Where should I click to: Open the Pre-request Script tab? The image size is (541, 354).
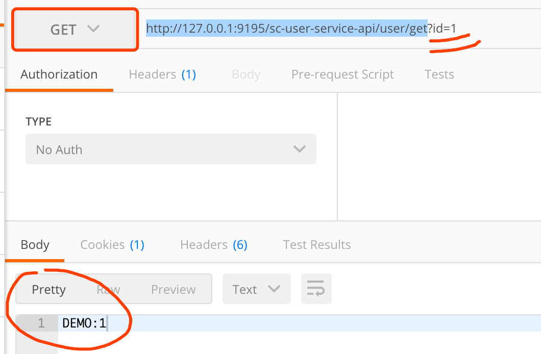point(342,74)
